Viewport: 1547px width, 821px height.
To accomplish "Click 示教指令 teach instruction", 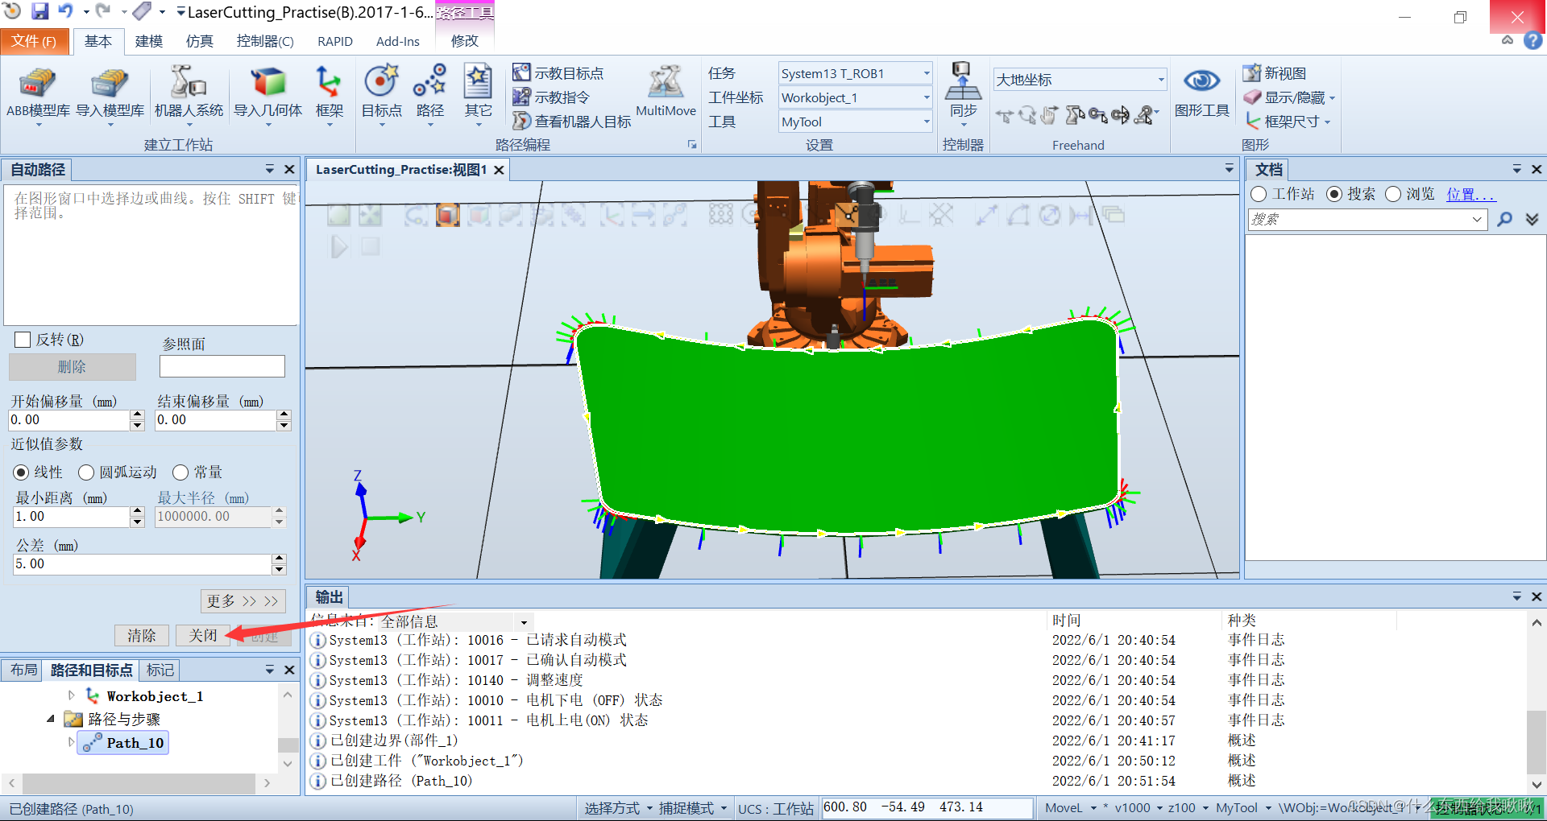I will [x=552, y=97].
